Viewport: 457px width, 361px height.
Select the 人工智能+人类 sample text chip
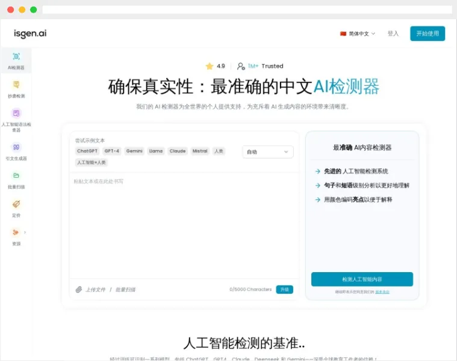point(92,162)
